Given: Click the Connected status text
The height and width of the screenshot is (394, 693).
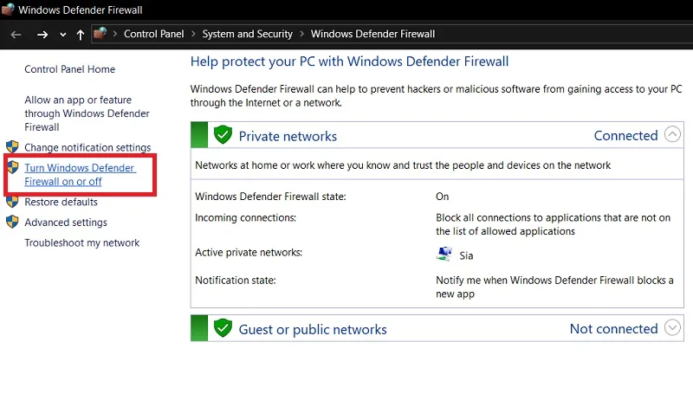Looking at the screenshot, I should pyautogui.click(x=625, y=136).
